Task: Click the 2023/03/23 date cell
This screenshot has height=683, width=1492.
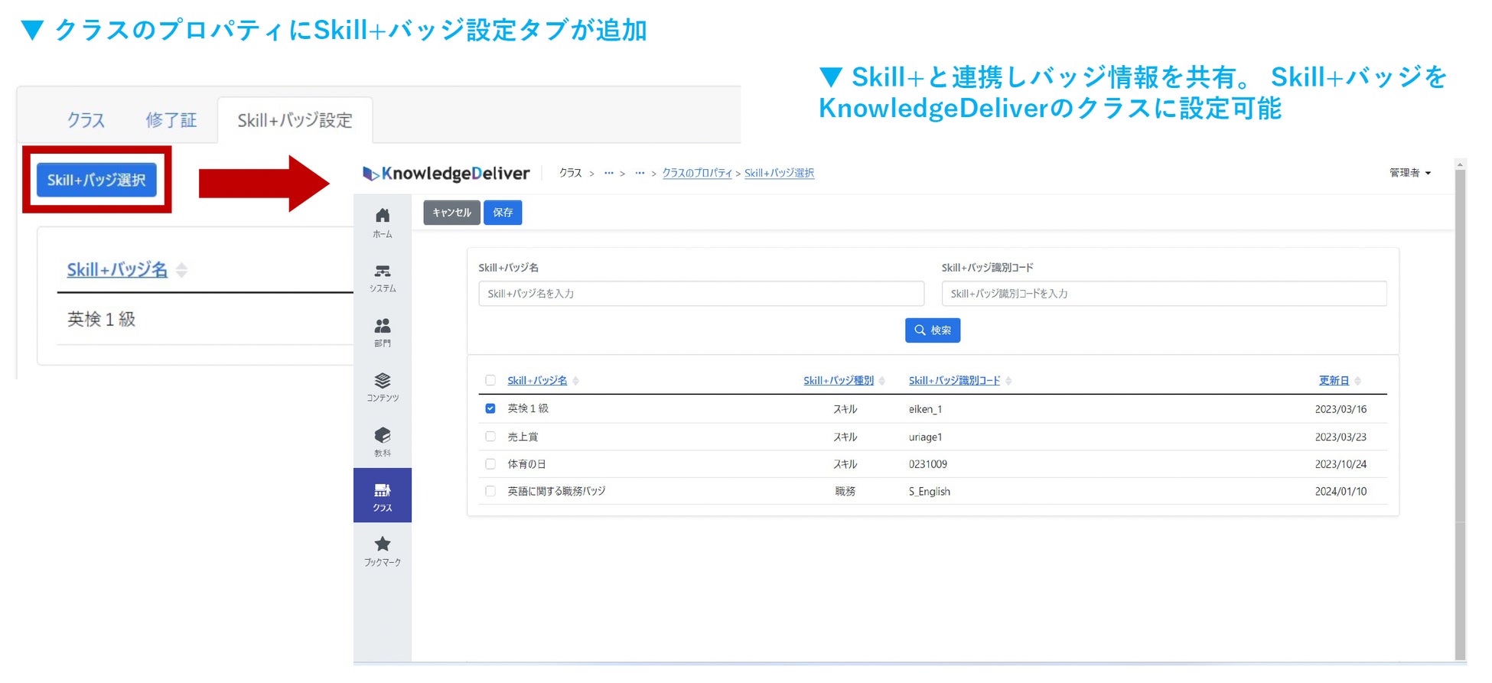Action: point(1341,437)
